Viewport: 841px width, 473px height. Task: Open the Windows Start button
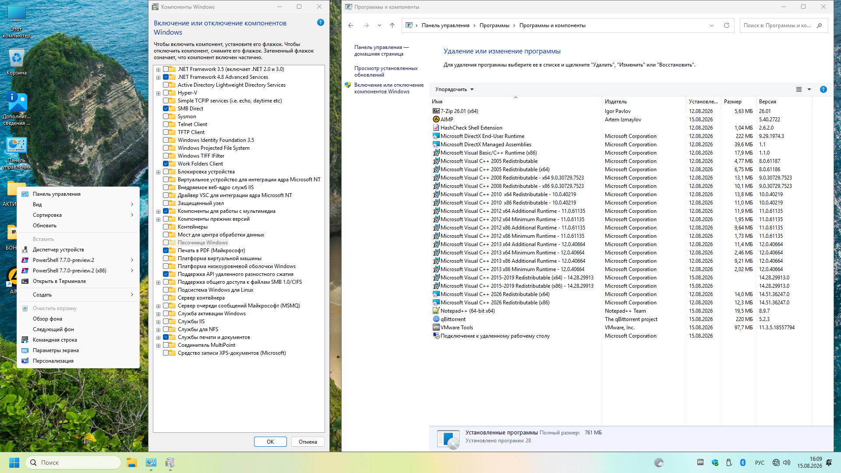point(14,462)
